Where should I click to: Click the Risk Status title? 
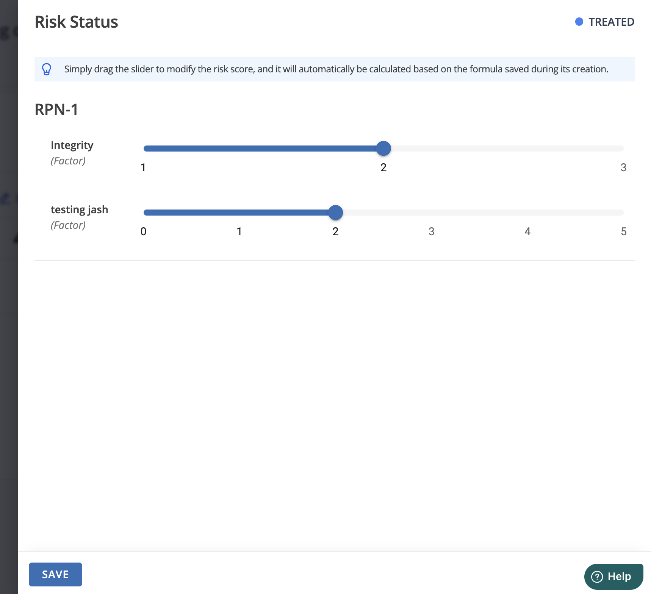click(77, 22)
